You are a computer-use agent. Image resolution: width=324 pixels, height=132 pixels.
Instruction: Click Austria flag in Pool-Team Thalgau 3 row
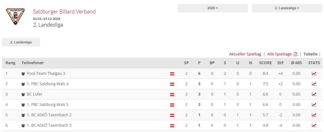(172, 74)
